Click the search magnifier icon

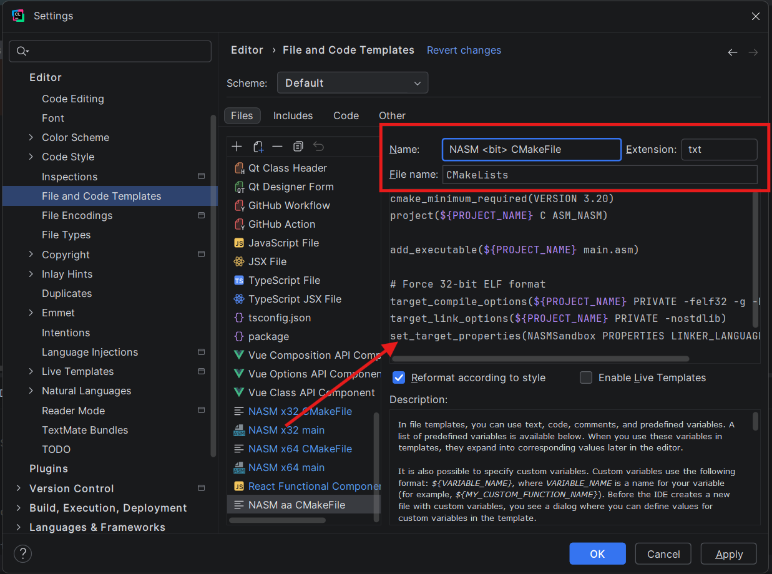[x=23, y=51]
